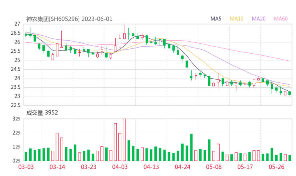Click the 成交量 3952 volume label
Image resolution: width=296 pixels, height=176 pixels.
tap(42, 113)
